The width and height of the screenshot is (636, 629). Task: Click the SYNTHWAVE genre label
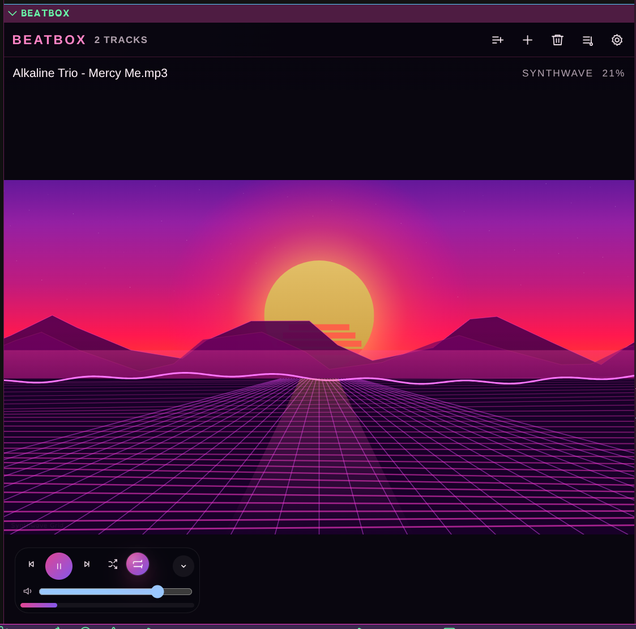coord(557,73)
